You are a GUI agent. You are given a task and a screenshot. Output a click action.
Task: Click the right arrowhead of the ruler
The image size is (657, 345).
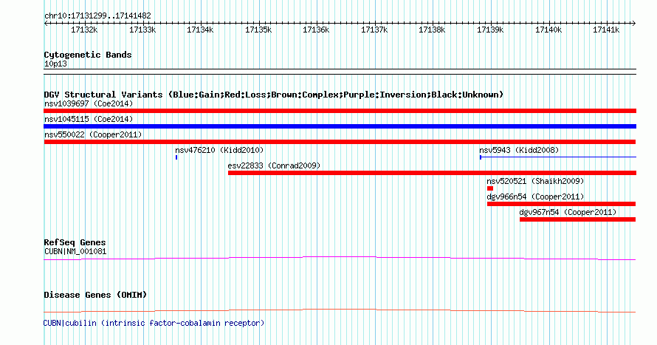point(634,24)
